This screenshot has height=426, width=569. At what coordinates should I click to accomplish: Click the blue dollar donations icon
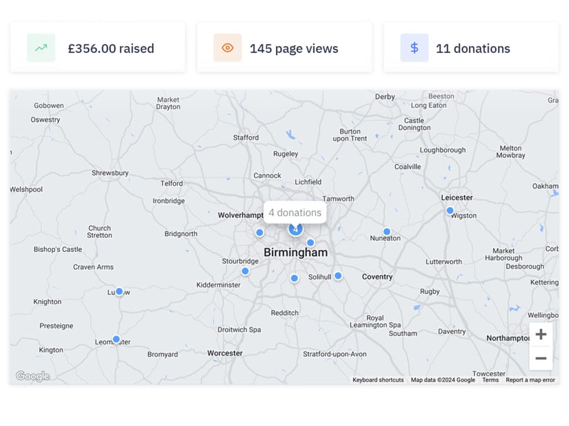tap(414, 48)
